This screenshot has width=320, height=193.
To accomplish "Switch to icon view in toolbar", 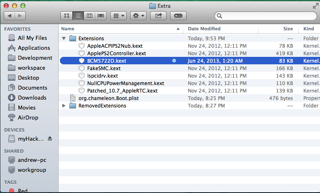I will coord(66,16).
